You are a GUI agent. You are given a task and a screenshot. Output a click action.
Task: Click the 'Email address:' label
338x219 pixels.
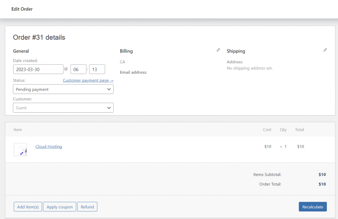click(x=133, y=72)
